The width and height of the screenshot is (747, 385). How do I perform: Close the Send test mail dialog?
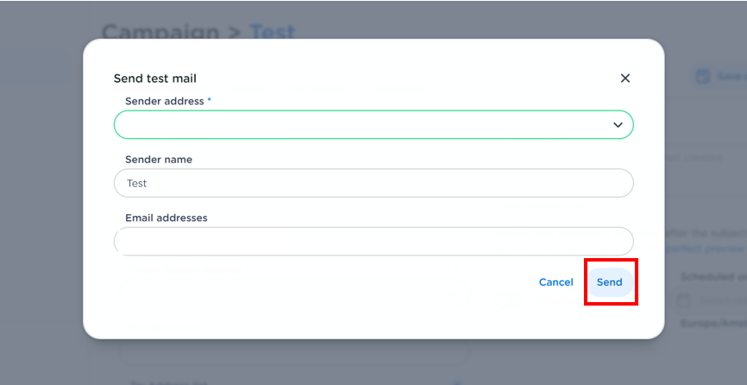click(625, 79)
